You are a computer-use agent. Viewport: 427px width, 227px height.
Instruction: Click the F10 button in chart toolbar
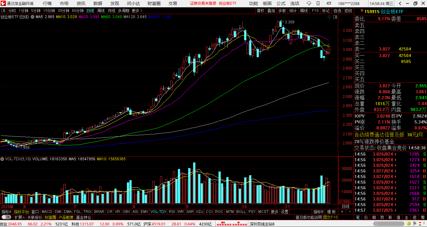(x=315, y=11)
